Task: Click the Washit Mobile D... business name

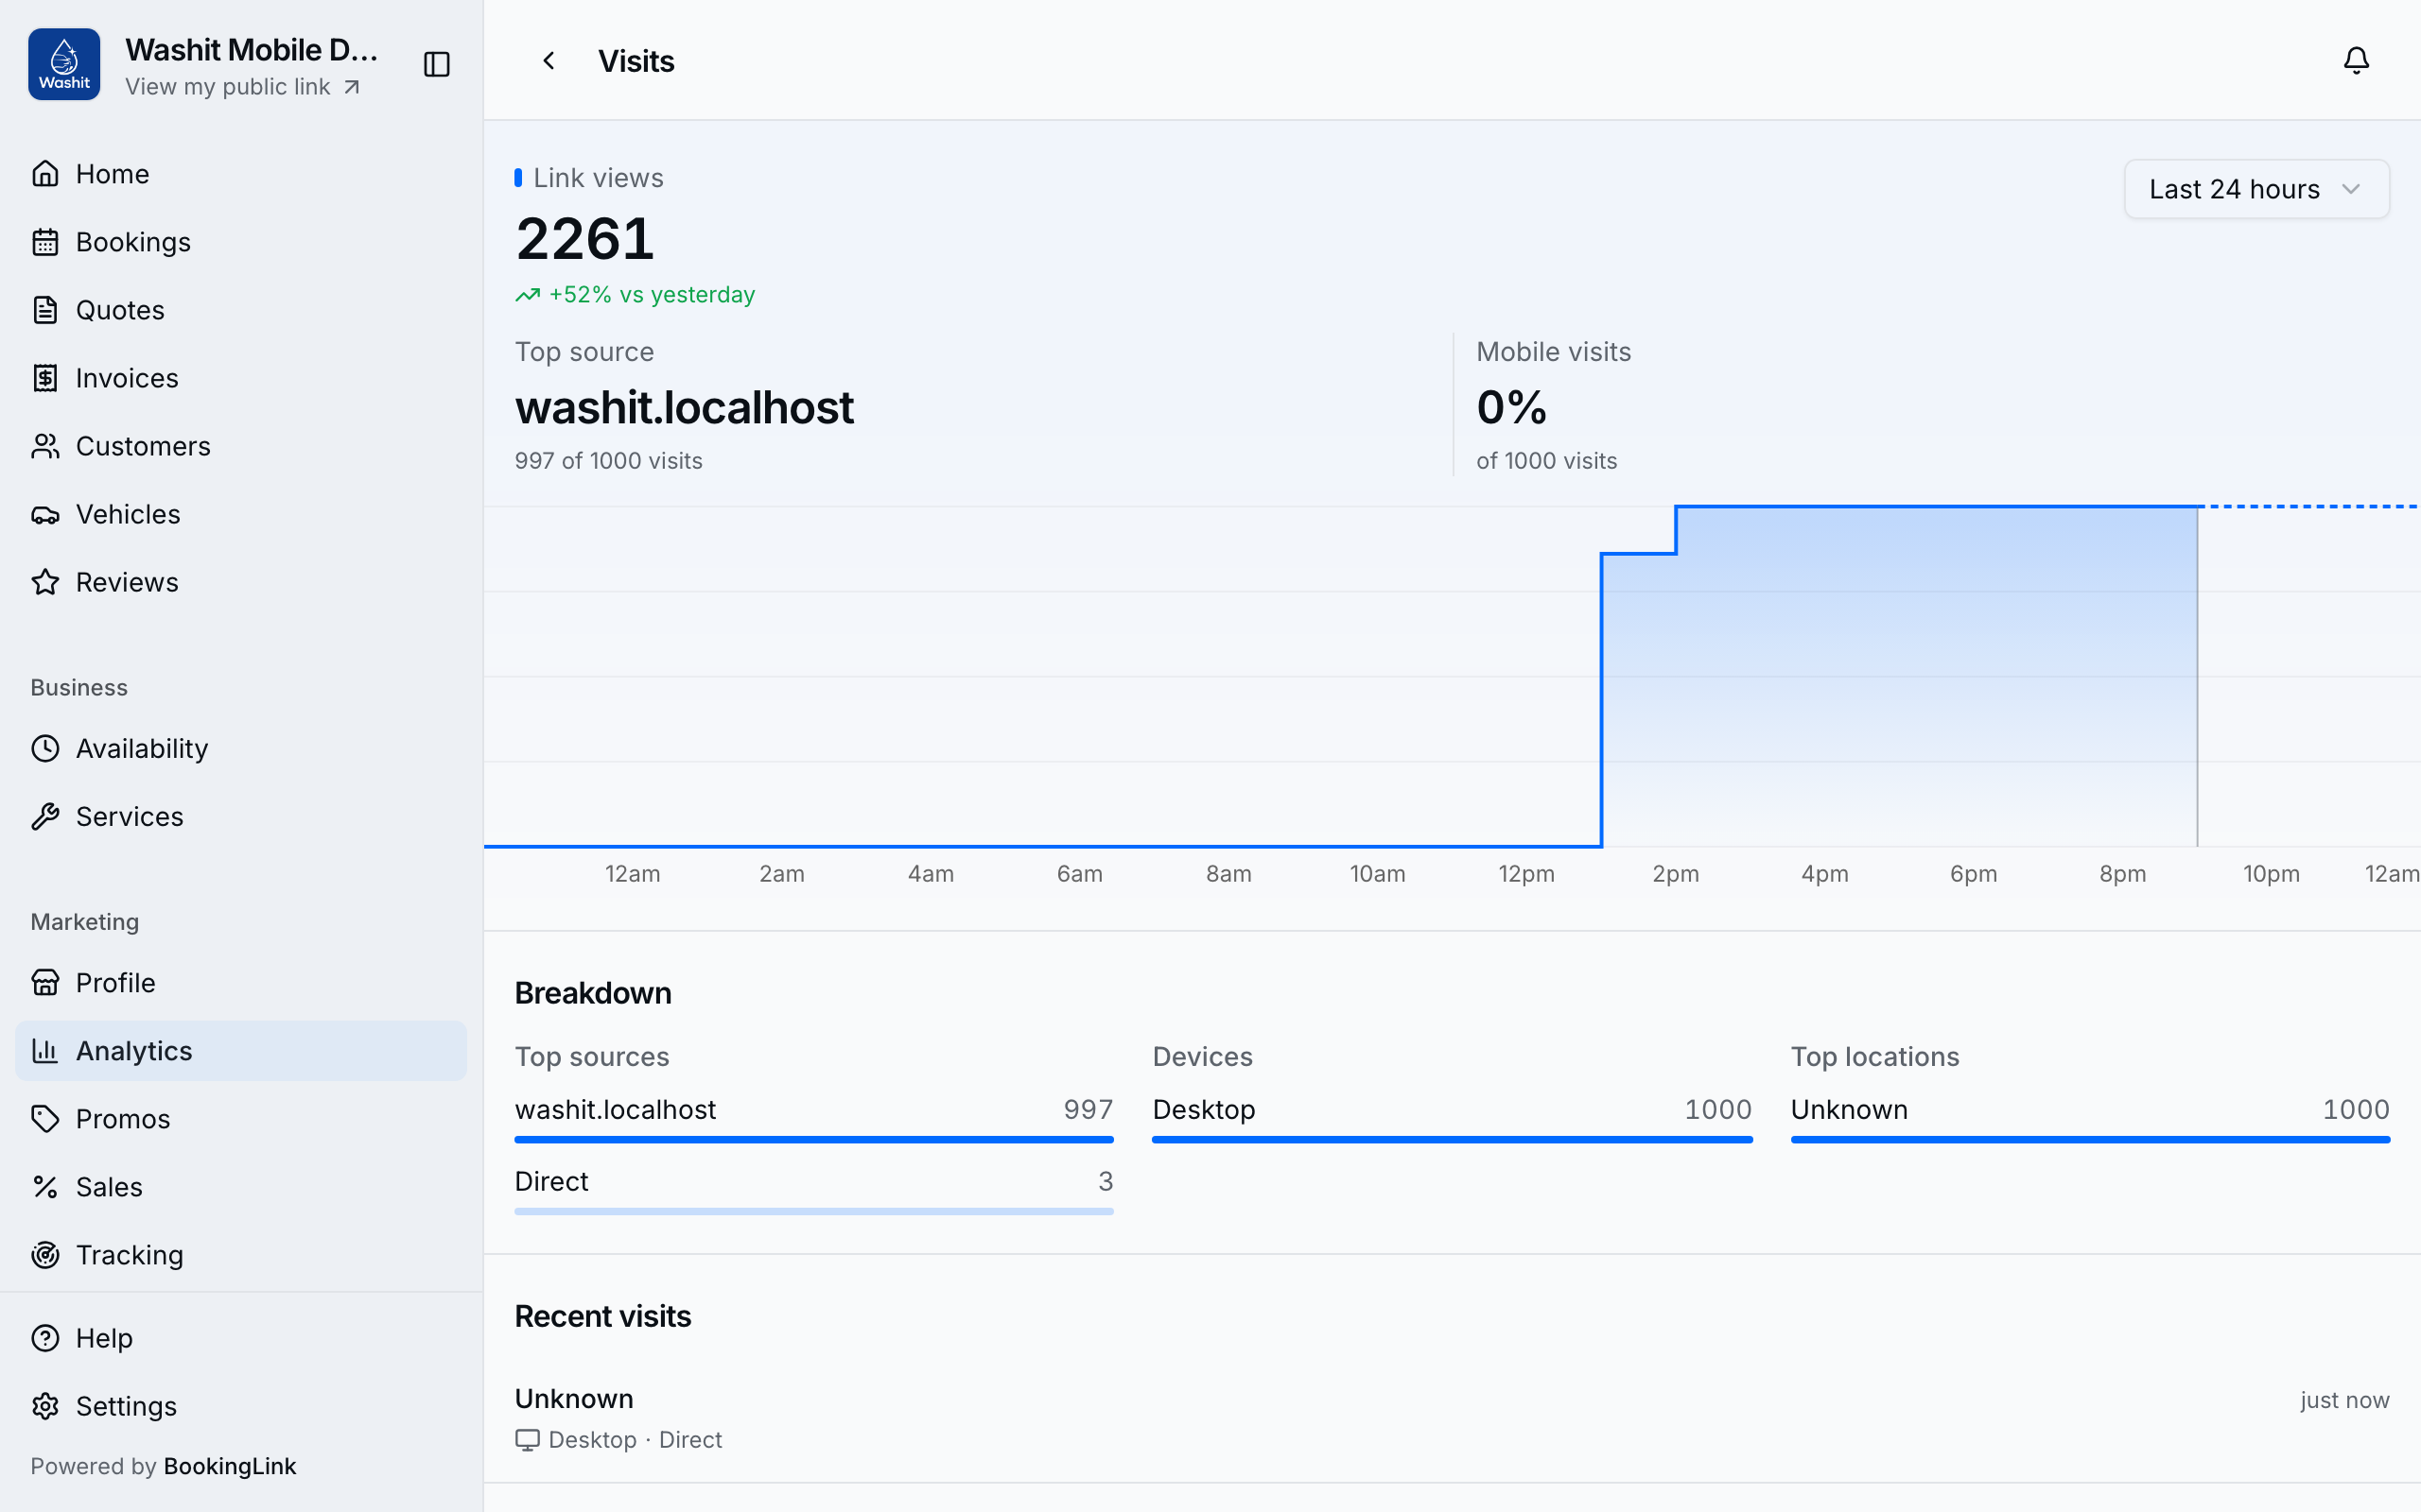Action: 252,50
